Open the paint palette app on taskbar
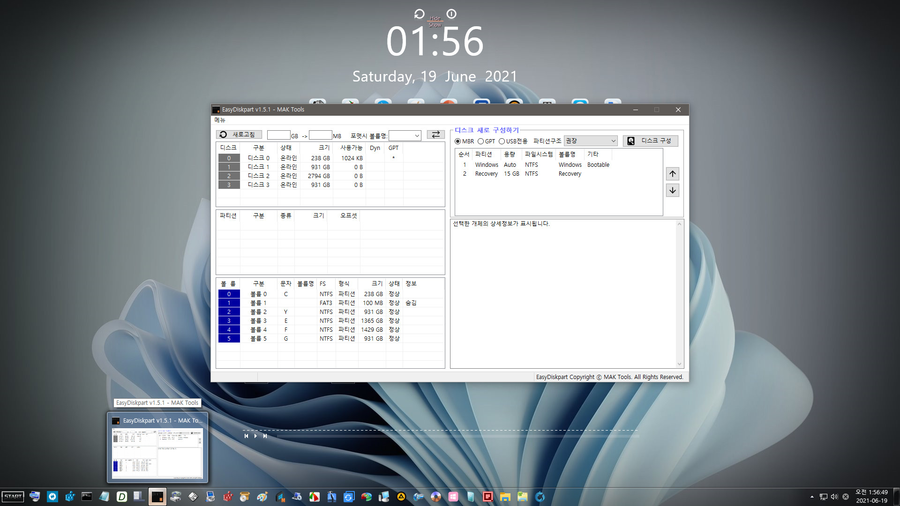The width and height of the screenshot is (900, 506). click(262, 497)
